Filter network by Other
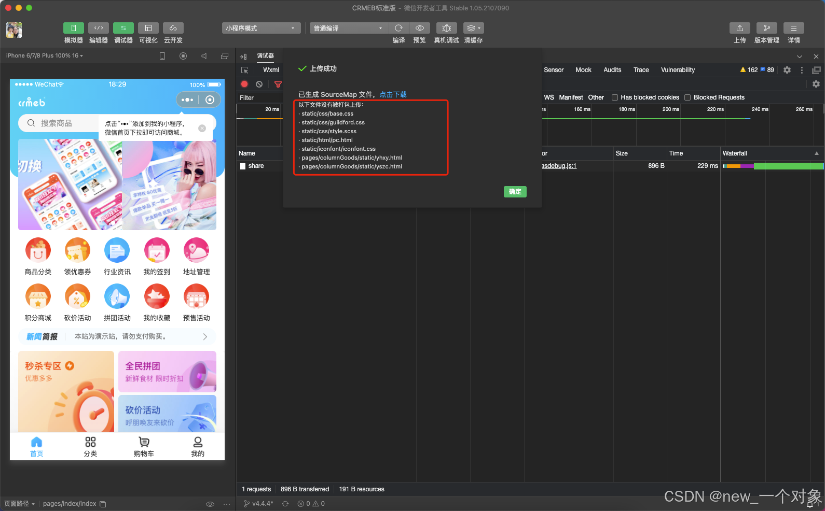 point(596,97)
